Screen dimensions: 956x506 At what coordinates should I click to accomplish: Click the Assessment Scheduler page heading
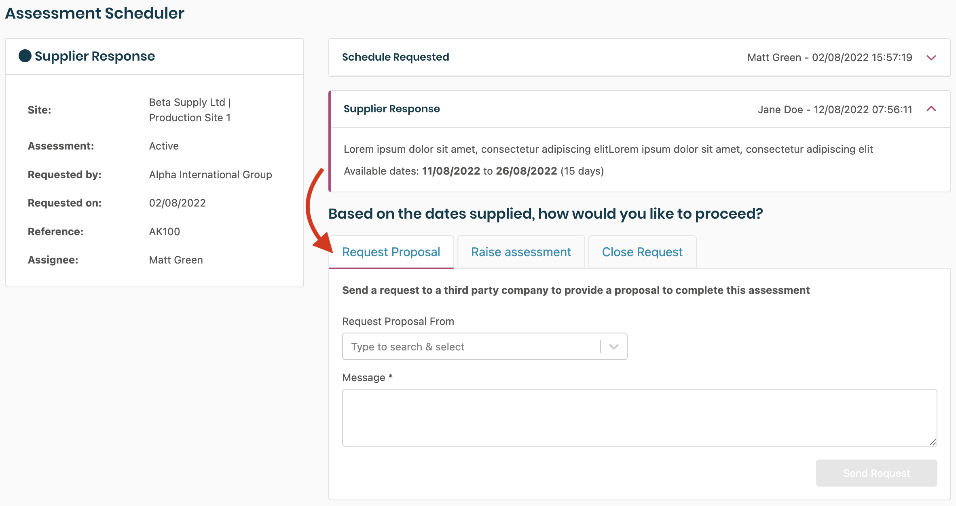(95, 13)
